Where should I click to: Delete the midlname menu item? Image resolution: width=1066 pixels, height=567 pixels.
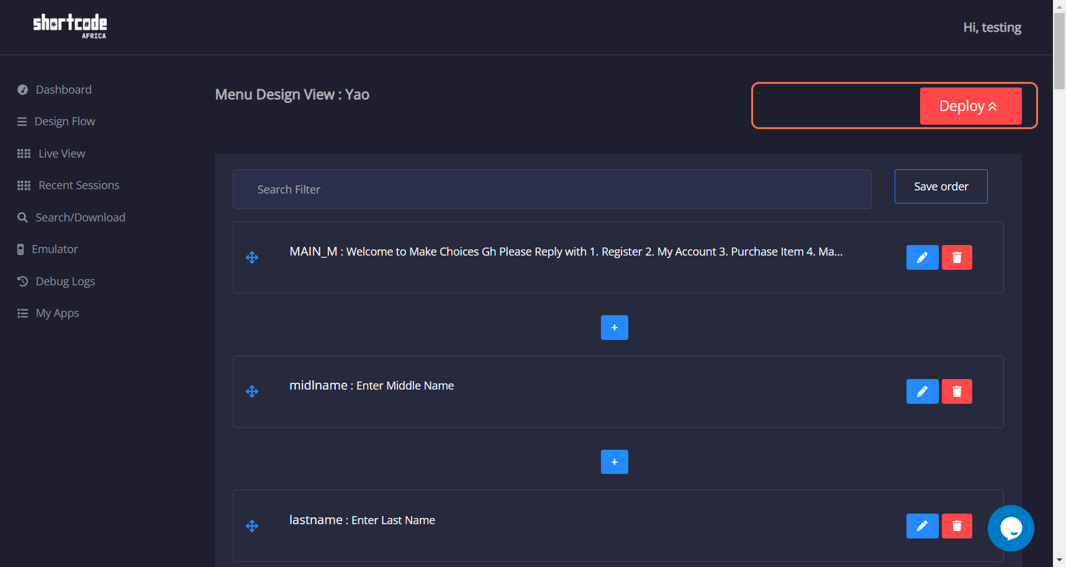pyautogui.click(x=957, y=391)
